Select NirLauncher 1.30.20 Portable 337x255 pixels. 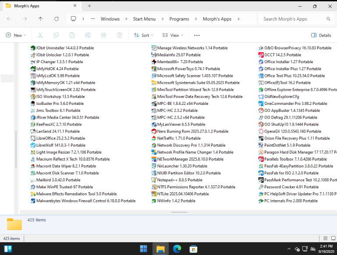(x=180, y=166)
